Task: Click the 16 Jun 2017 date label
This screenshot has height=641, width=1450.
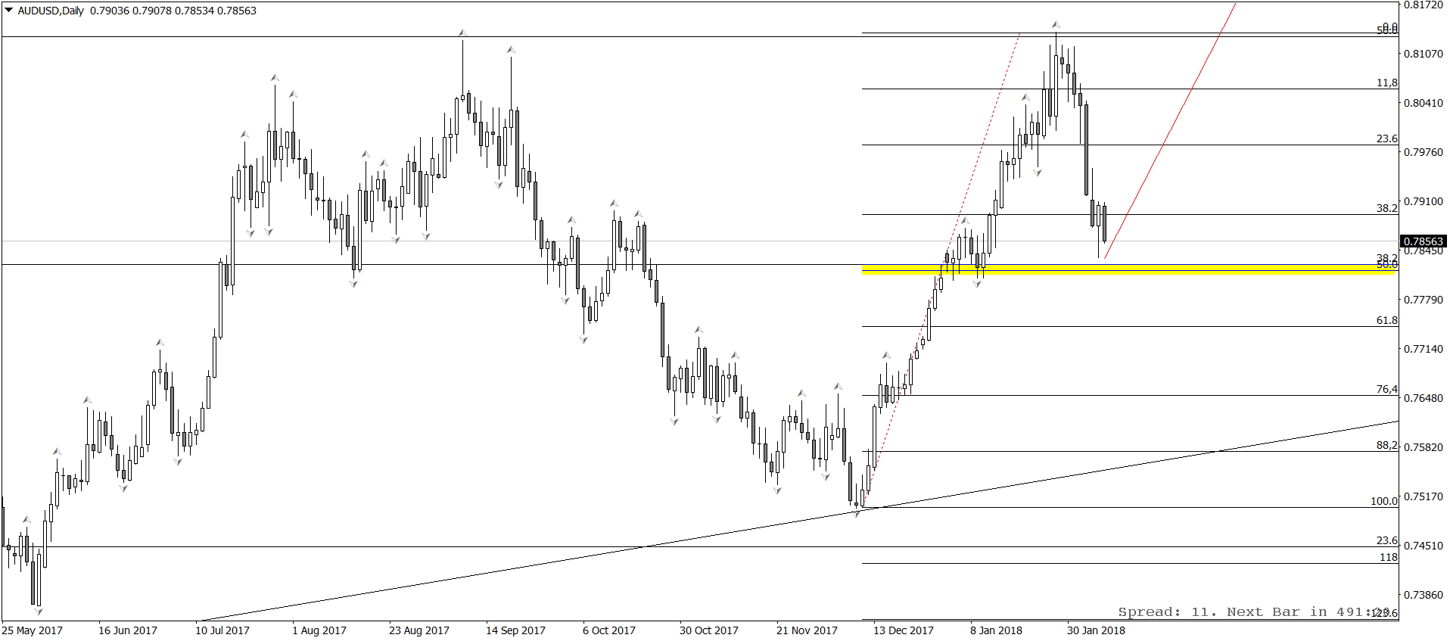Action: click(x=128, y=630)
